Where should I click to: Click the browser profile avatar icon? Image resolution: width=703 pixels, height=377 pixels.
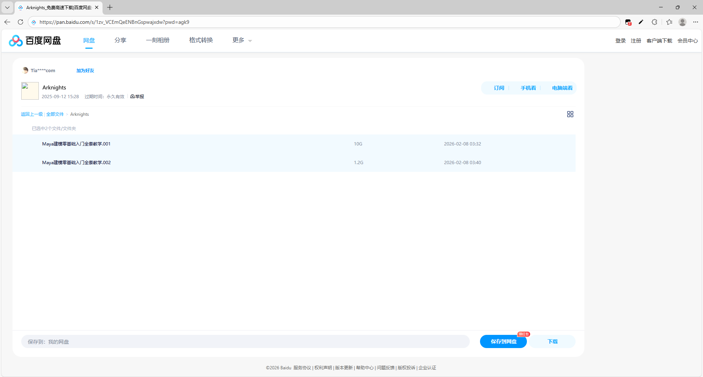pos(682,22)
